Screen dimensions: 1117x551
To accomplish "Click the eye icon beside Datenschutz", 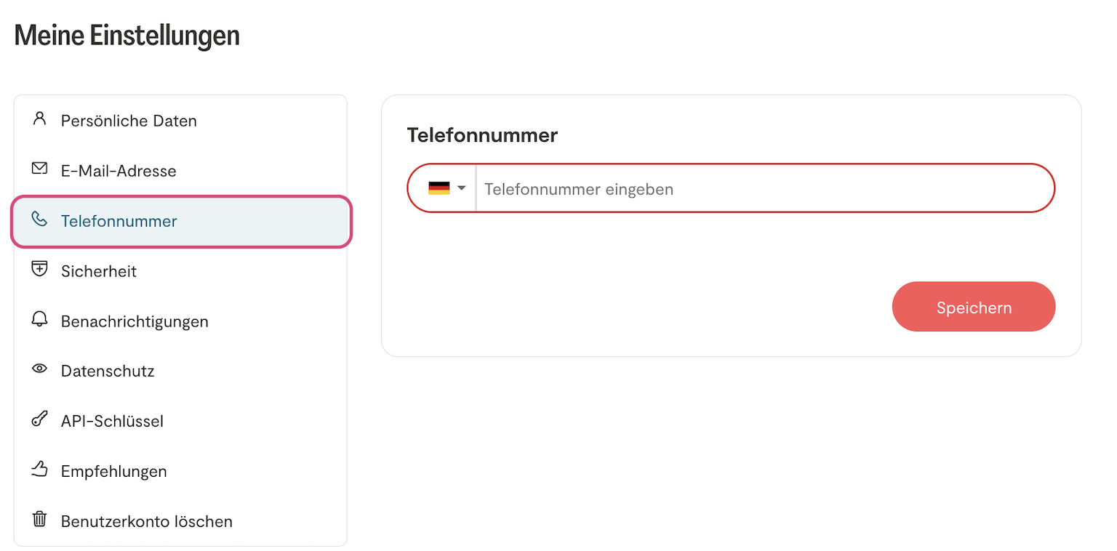I will [x=39, y=369].
